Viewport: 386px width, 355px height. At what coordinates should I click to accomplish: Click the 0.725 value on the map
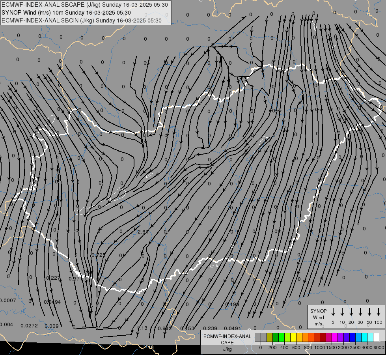pyautogui.click(x=99, y=255)
